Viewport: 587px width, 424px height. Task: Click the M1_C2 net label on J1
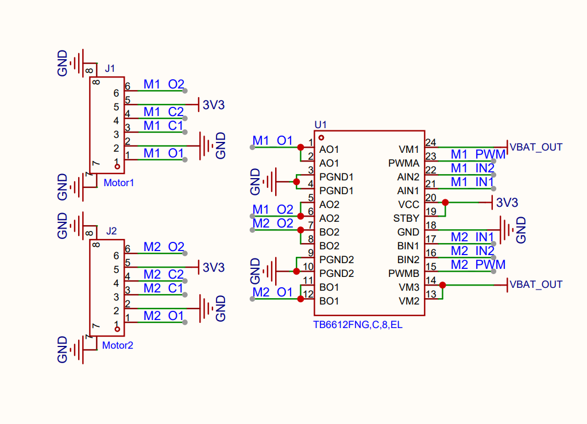click(x=164, y=112)
